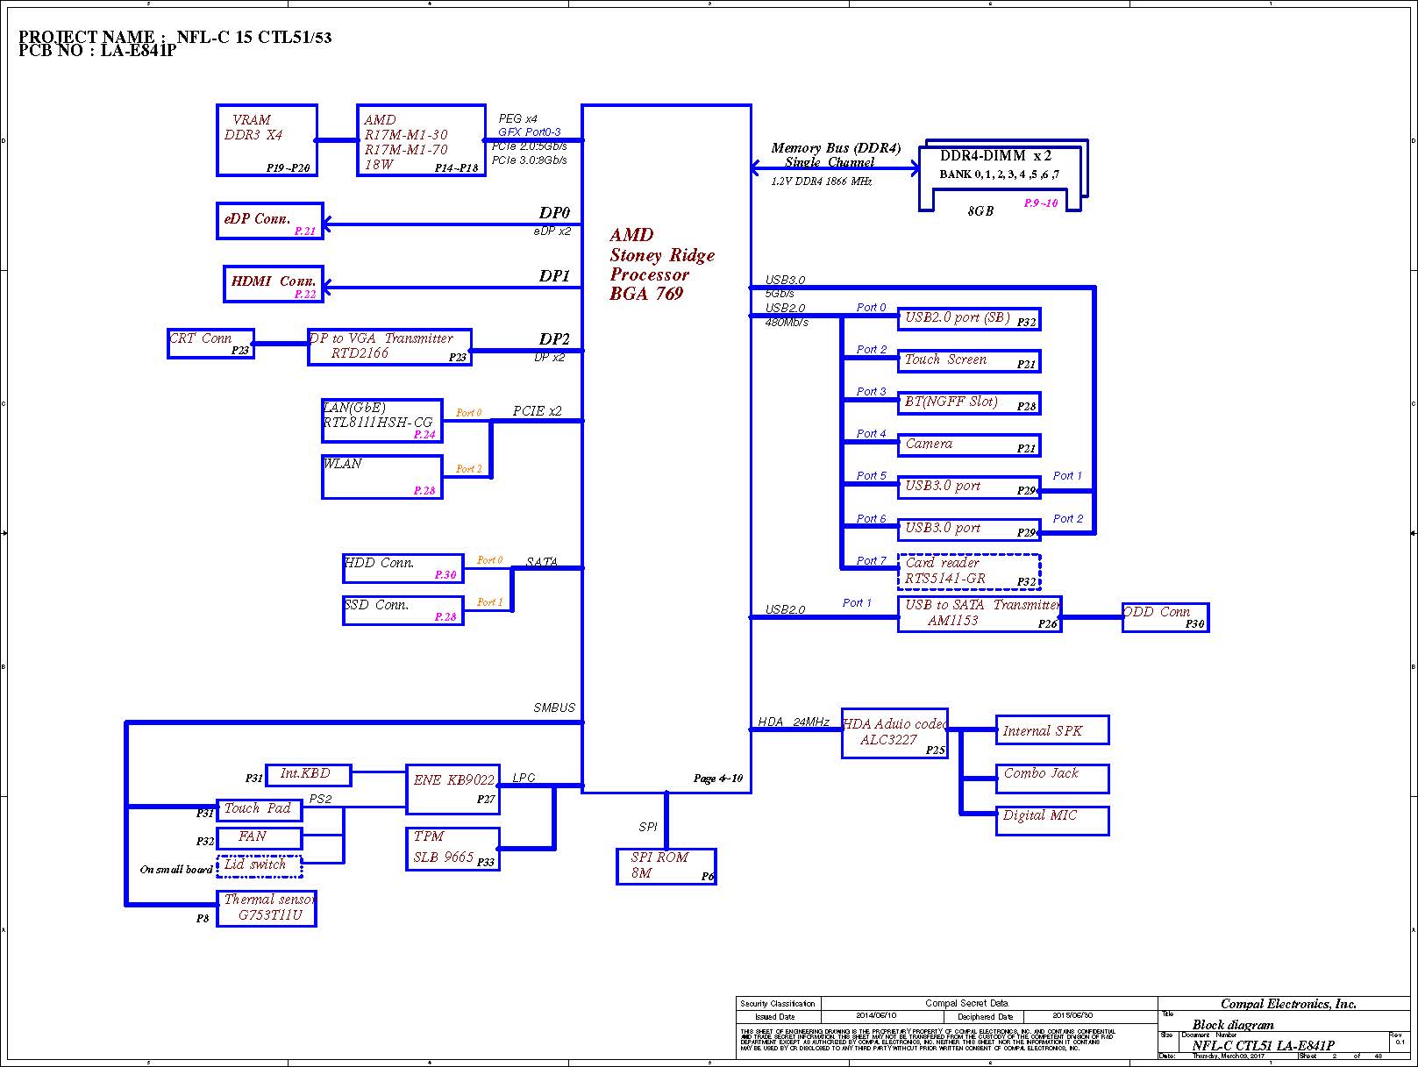Select the DP0 label
The image size is (1418, 1067).
[554, 213]
